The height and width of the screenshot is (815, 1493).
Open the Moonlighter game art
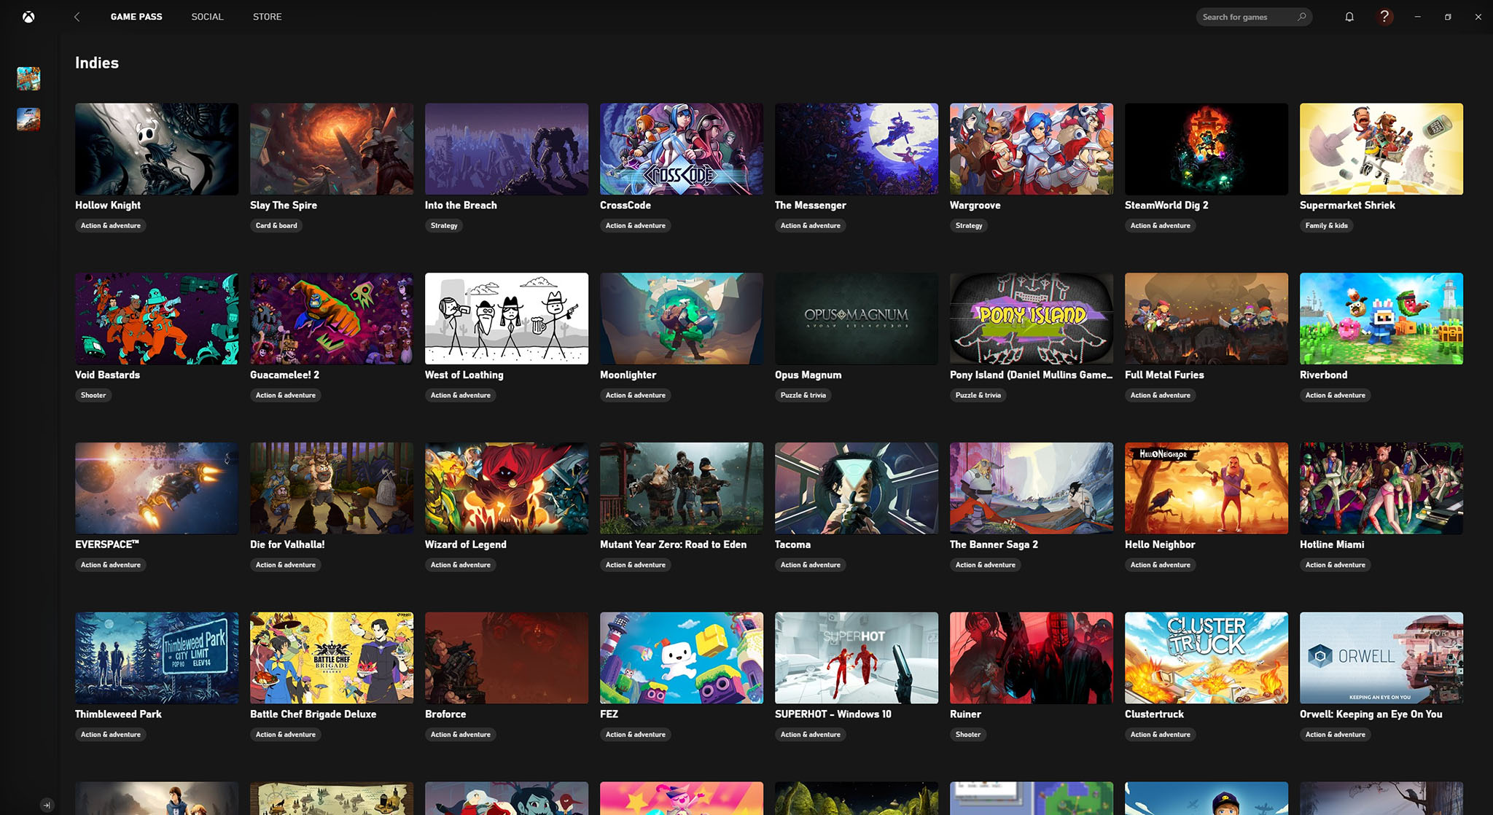pyautogui.click(x=682, y=319)
